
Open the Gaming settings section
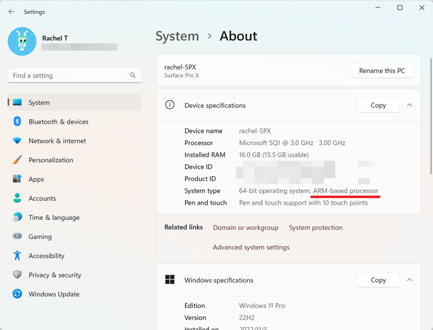(x=40, y=236)
